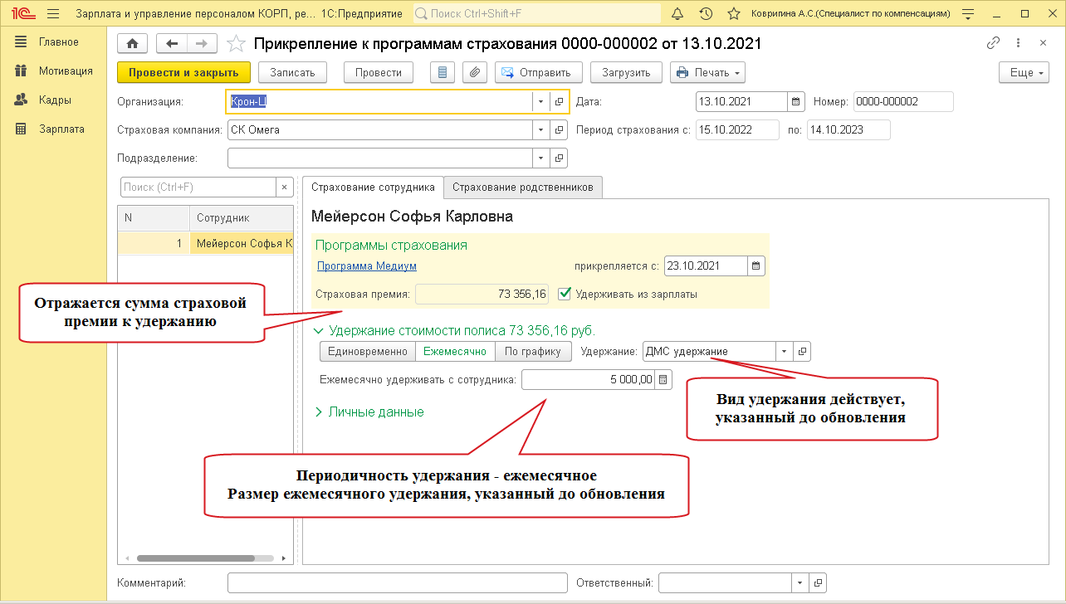Select Единовременно deduction mode
The height and width of the screenshot is (604, 1066).
click(368, 352)
